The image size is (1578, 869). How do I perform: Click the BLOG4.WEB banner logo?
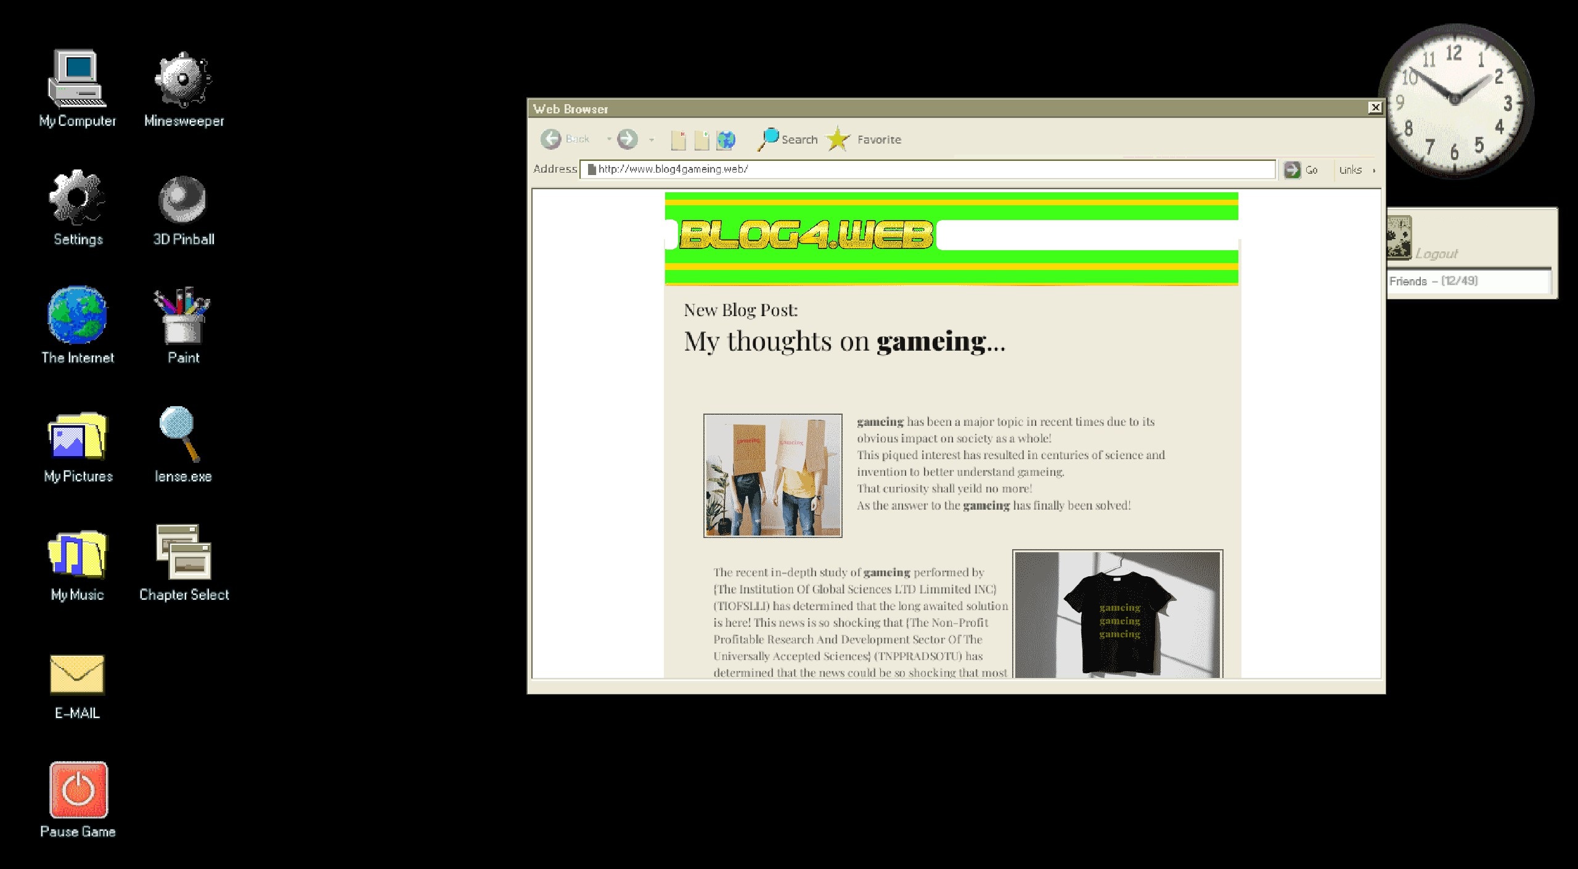pos(806,235)
